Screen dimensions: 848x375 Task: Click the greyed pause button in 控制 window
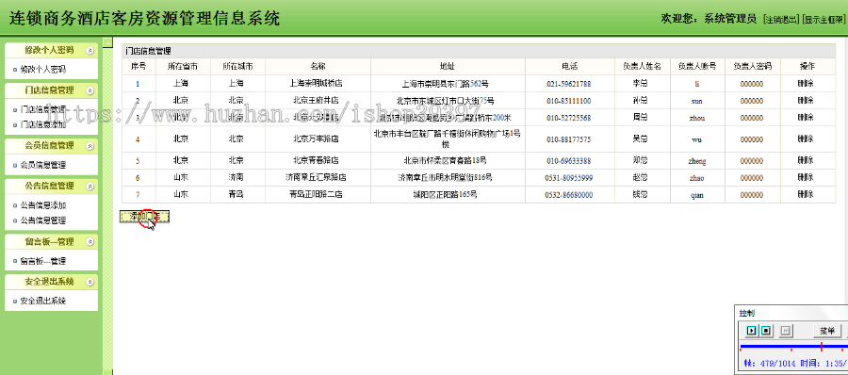[786, 331]
